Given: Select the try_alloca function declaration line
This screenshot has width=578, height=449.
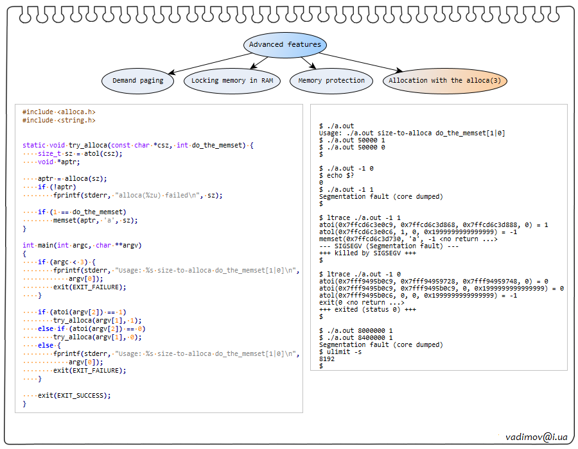Looking at the screenshot, I should pyautogui.click(x=137, y=146).
